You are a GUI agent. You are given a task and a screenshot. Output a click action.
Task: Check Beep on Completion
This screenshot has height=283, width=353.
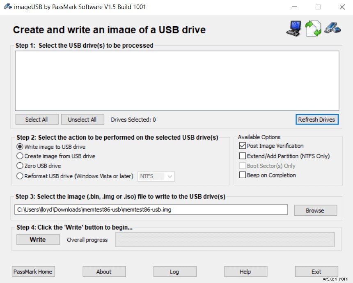point(242,175)
